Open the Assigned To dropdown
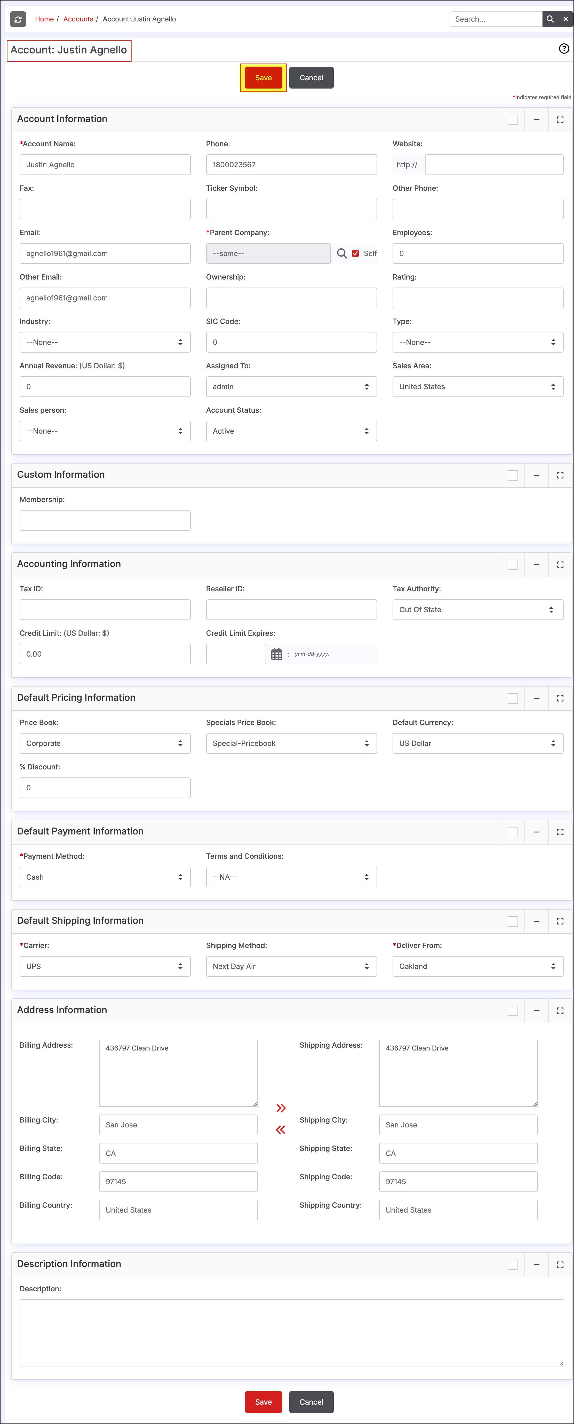This screenshot has width=574, height=1424. (x=291, y=386)
